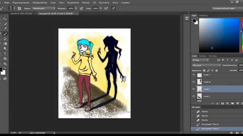The width and height of the screenshot is (243, 136).
Task: Open the Изображение menu
Action: click(x=39, y=3)
